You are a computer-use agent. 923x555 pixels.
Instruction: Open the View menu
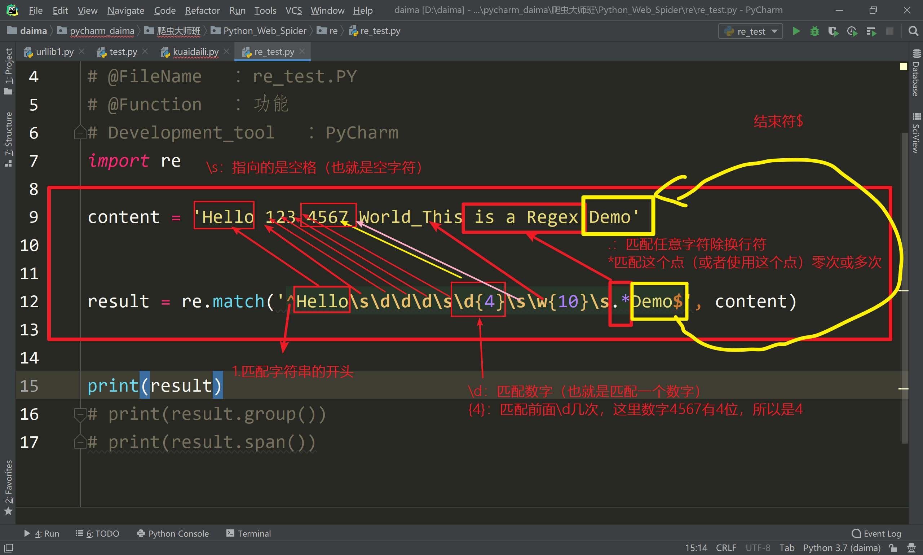[x=88, y=10]
